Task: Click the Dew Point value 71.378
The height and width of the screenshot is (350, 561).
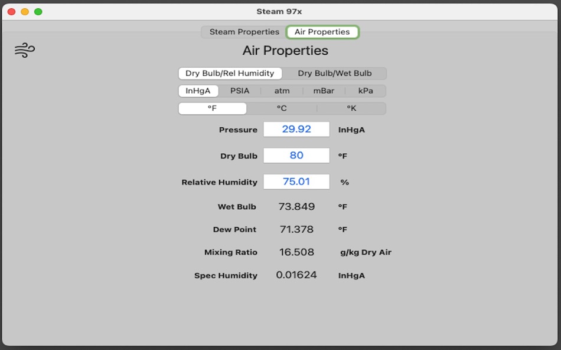Action: [x=296, y=229]
